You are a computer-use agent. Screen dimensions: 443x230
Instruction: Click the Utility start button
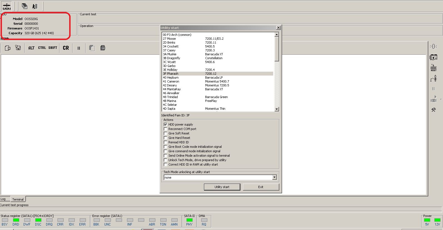click(x=222, y=187)
